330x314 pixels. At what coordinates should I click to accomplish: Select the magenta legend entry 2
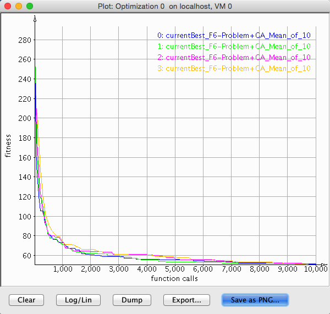pos(234,58)
